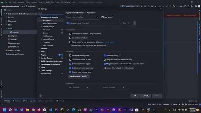Stop the running process
201x113 pixels.
coord(155,6)
